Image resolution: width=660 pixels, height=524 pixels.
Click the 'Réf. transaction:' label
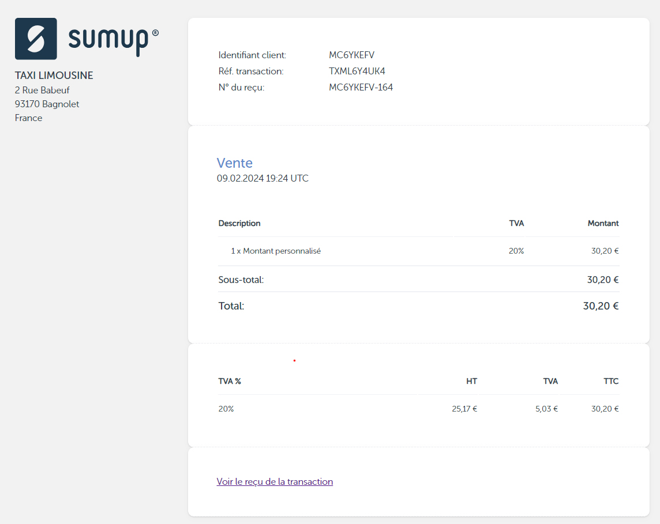251,71
